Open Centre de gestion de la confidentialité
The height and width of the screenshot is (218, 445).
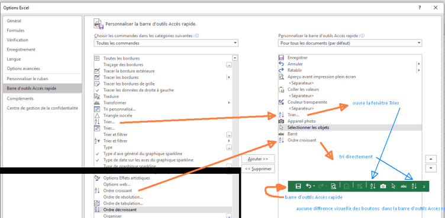coord(42,108)
